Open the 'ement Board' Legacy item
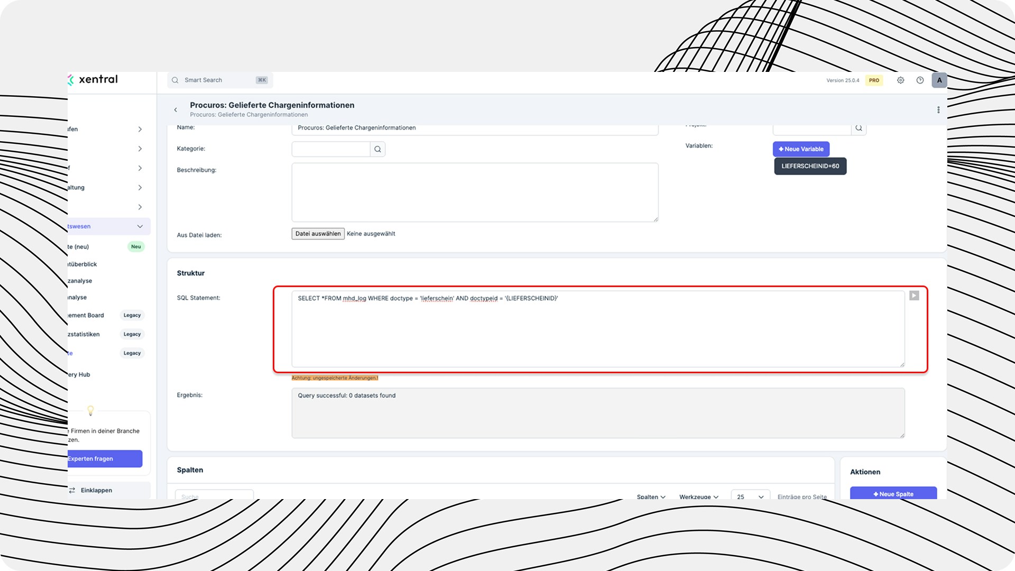The width and height of the screenshot is (1015, 571). click(105, 315)
